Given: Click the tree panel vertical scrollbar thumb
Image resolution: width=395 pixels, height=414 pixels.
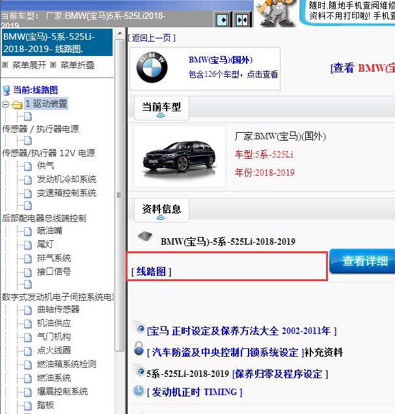Looking at the screenshot, I should point(120,195).
